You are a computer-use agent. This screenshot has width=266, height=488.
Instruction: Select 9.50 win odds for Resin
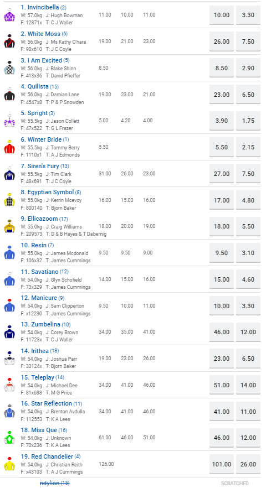(x=222, y=253)
